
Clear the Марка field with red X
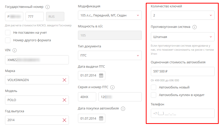pos(64,80)
